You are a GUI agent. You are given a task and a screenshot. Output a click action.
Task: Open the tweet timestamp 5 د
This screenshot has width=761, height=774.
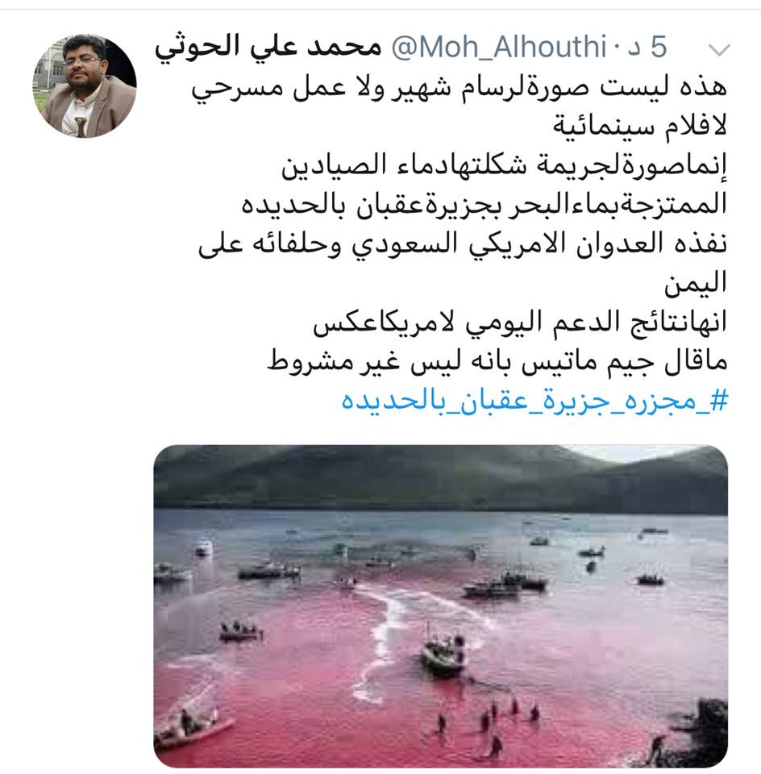click(x=647, y=48)
